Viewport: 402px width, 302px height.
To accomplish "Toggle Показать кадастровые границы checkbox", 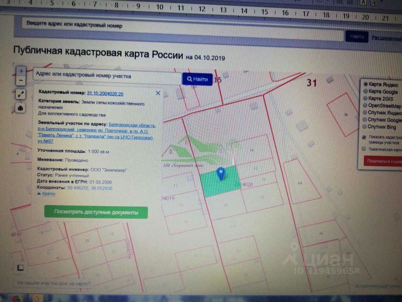I will click(x=364, y=137).
